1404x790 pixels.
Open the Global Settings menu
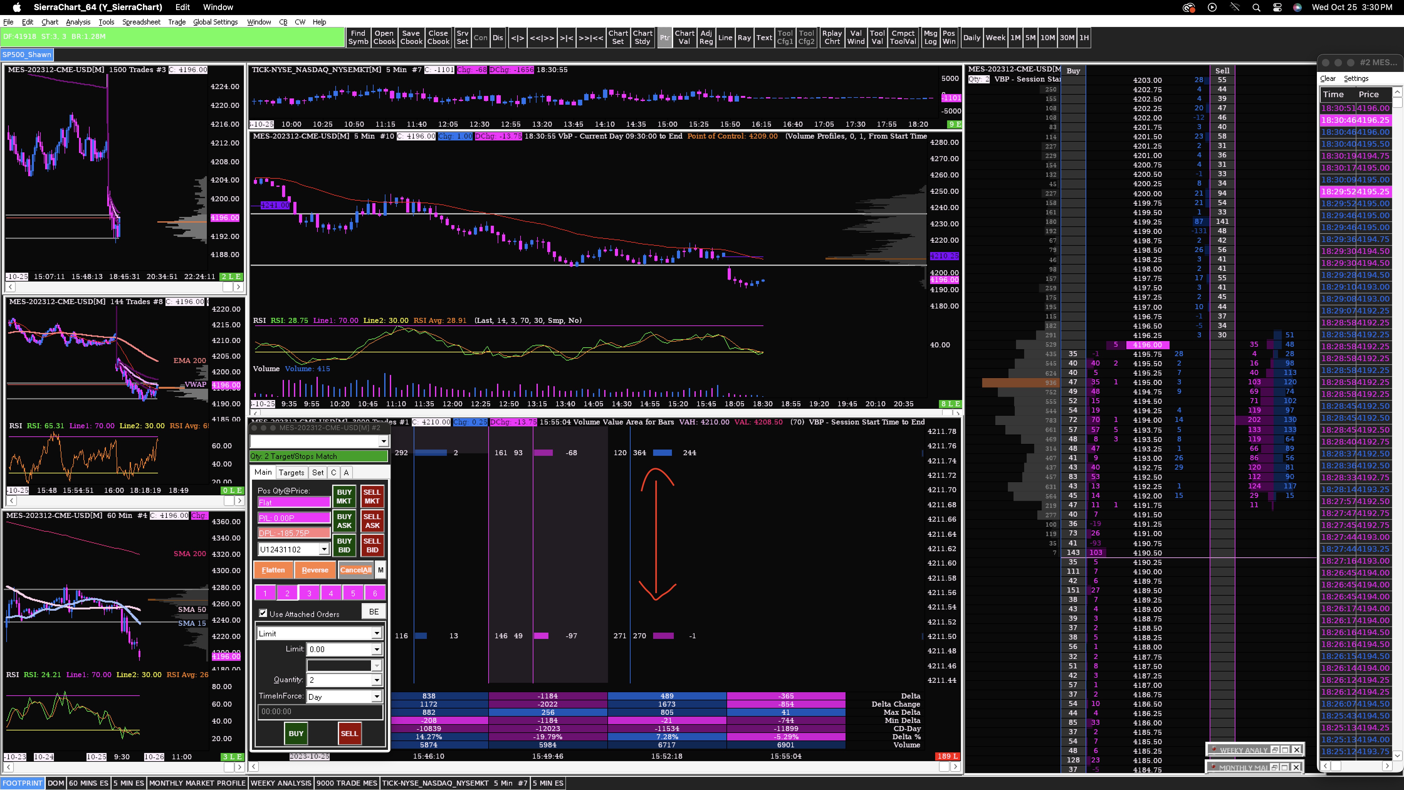pyautogui.click(x=215, y=22)
